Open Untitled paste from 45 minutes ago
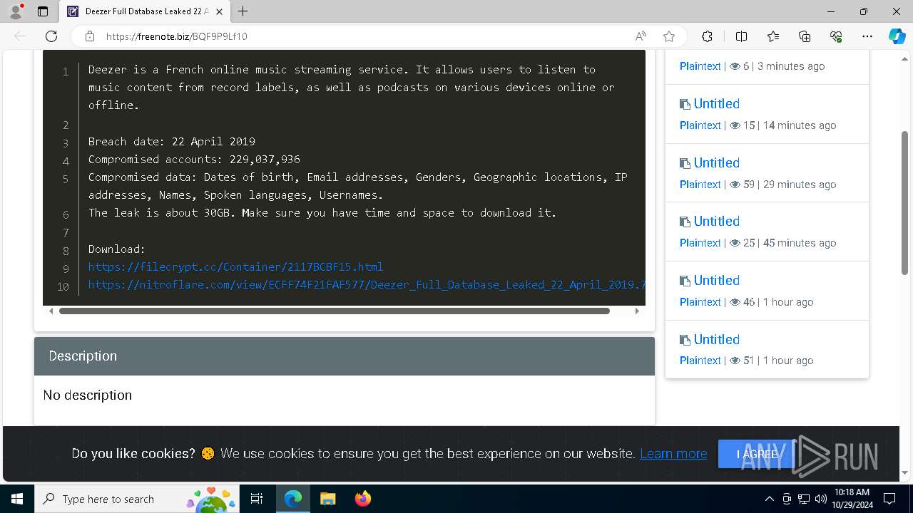The width and height of the screenshot is (913, 513). click(x=716, y=222)
